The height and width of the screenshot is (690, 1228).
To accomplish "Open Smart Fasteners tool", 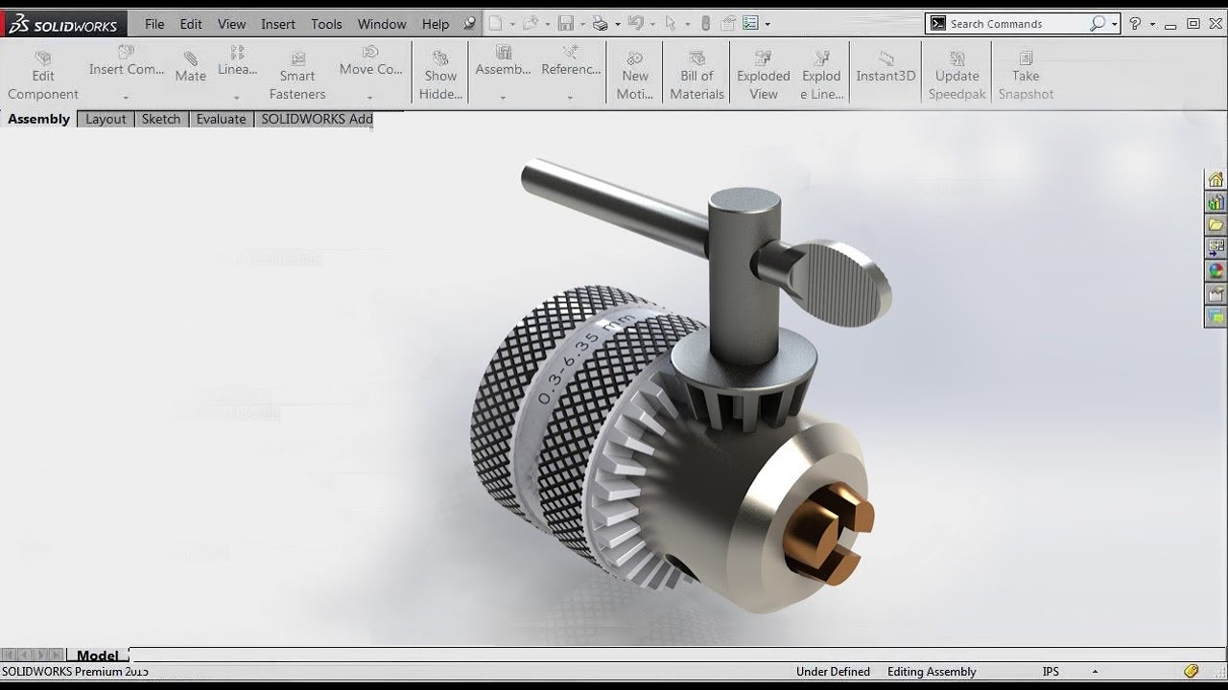I will tap(297, 74).
